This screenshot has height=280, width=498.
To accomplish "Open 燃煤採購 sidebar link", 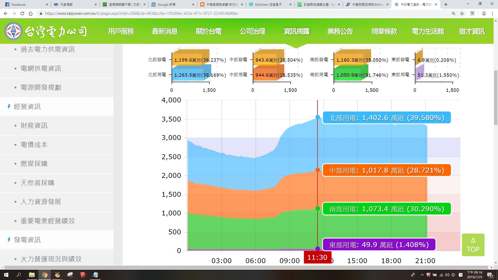I will (34, 164).
